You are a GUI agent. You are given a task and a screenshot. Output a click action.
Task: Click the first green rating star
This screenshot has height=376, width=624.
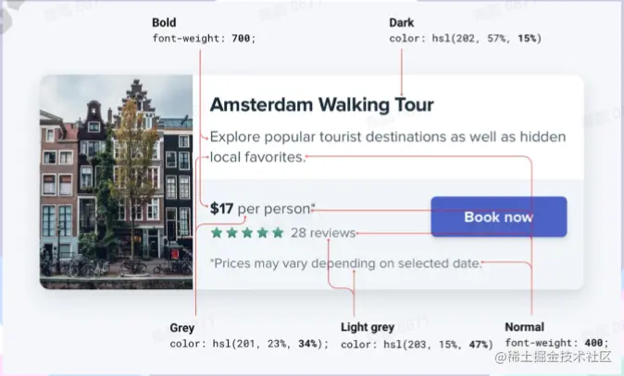coord(217,232)
